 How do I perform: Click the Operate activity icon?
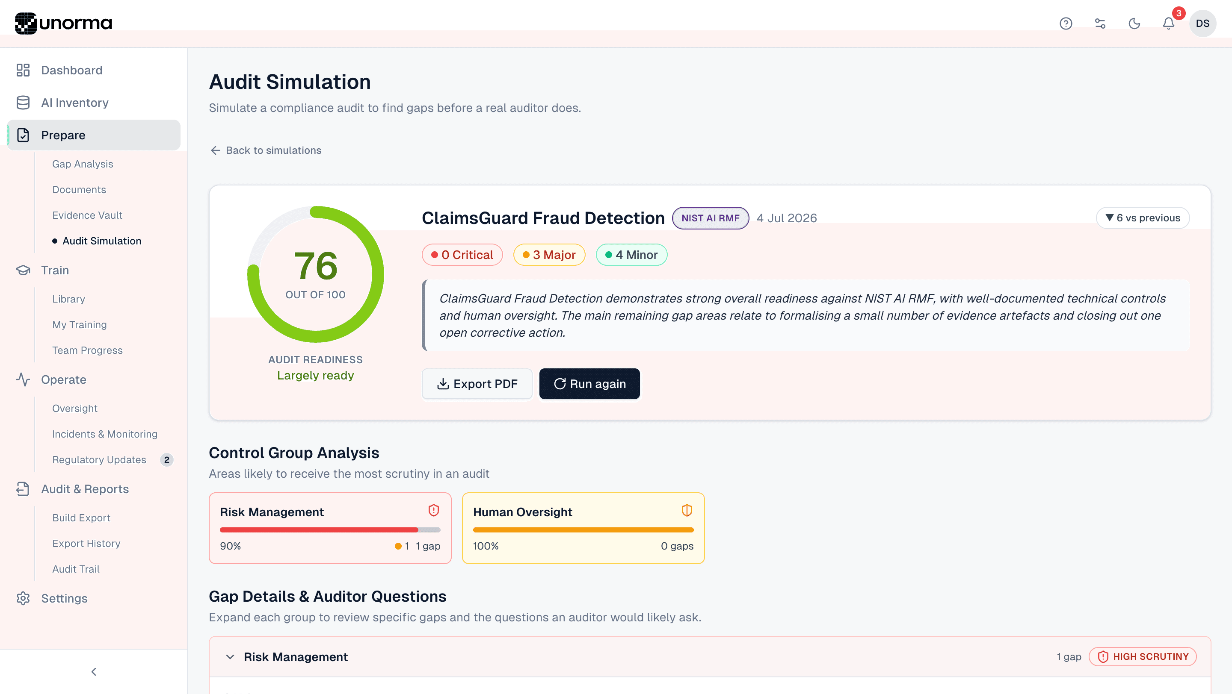(23, 380)
